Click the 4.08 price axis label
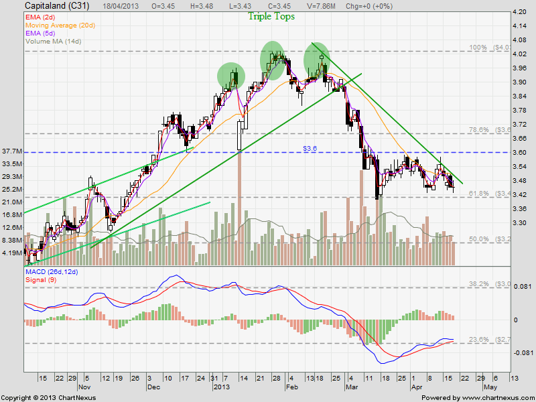 (520, 40)
